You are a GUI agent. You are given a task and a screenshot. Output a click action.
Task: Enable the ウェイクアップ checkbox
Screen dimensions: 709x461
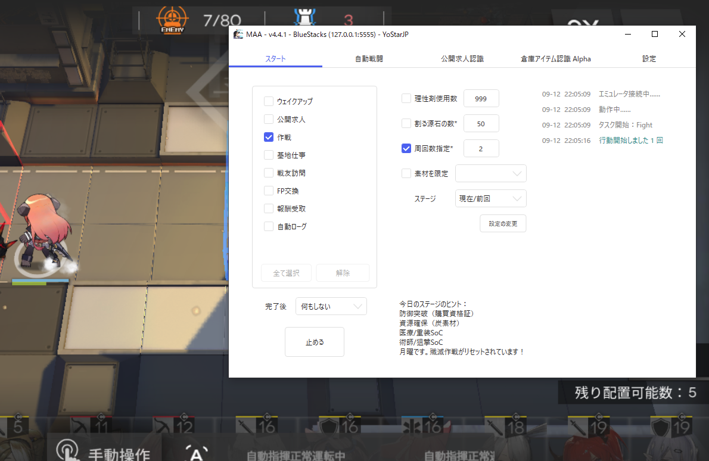click(x=269, y=101)
